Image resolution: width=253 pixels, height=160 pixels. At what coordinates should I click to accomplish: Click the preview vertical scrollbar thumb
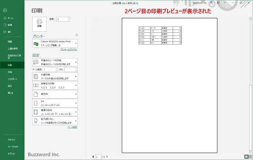pos(251,118)
